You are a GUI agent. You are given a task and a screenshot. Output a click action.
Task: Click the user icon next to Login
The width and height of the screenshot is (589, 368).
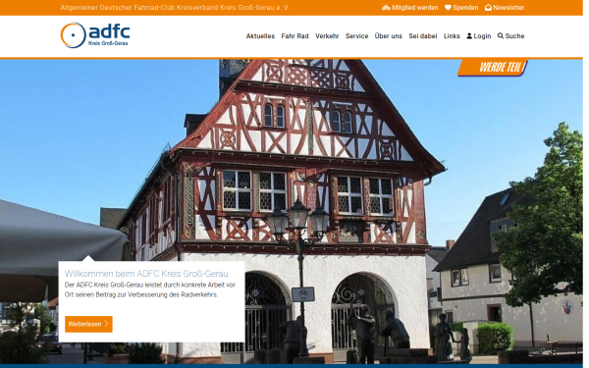(469, 36)
